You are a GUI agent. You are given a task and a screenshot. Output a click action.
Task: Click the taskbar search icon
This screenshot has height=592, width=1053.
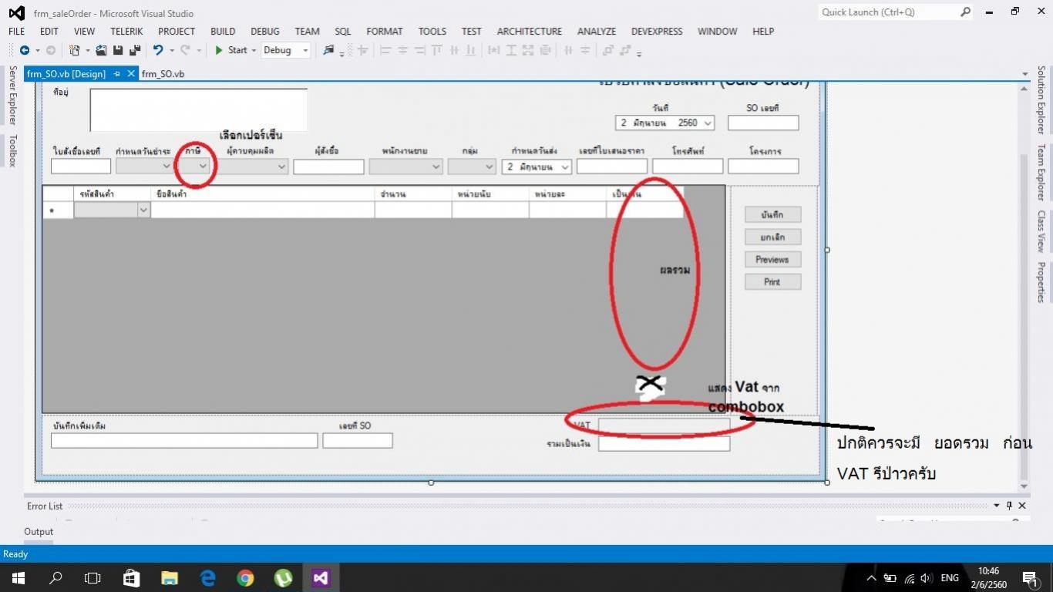click(56, 577)
